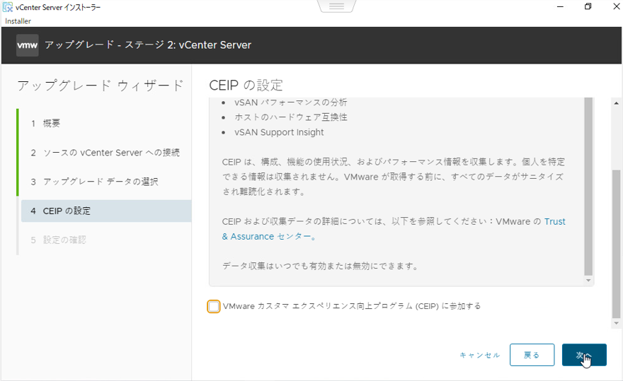Select step 4 CEIP の設定

click(x=106, y=211)
